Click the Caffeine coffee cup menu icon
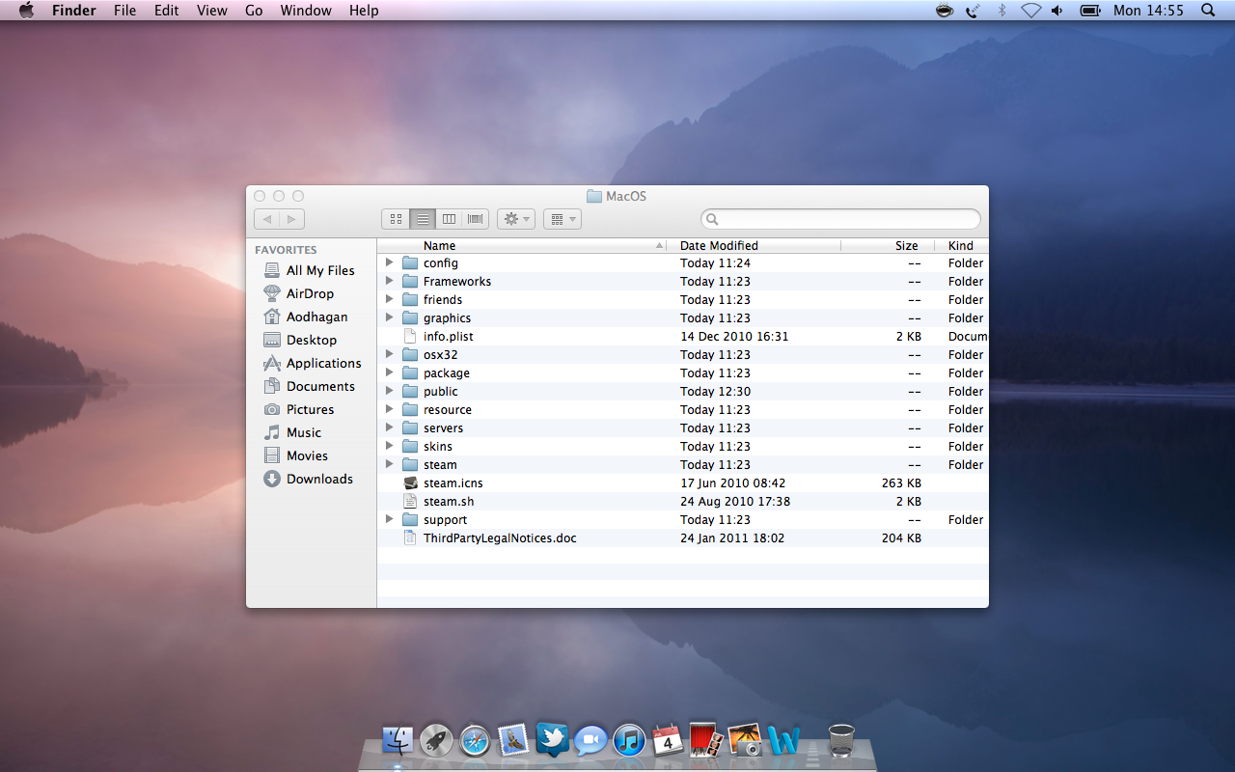Screen dimensions: 1235x772 (x=945, y=11)
